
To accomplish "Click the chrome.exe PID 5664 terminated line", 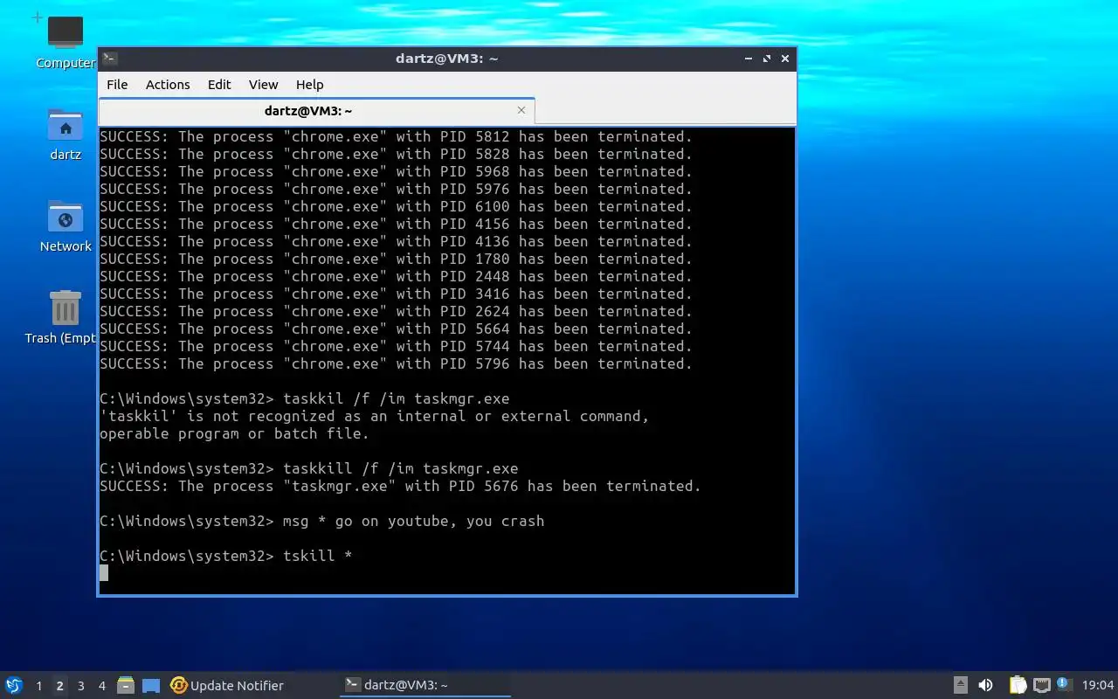I will 396,329.
